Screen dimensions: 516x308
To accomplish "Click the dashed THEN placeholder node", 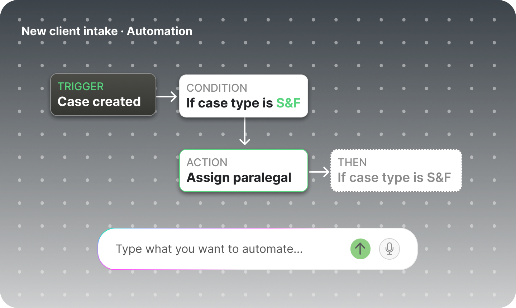I will point(396,170).
